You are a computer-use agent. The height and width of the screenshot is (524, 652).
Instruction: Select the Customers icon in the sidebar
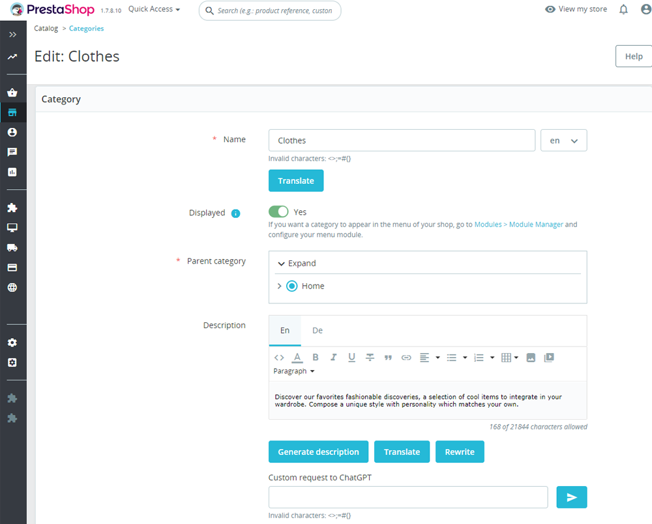point(13,132)
